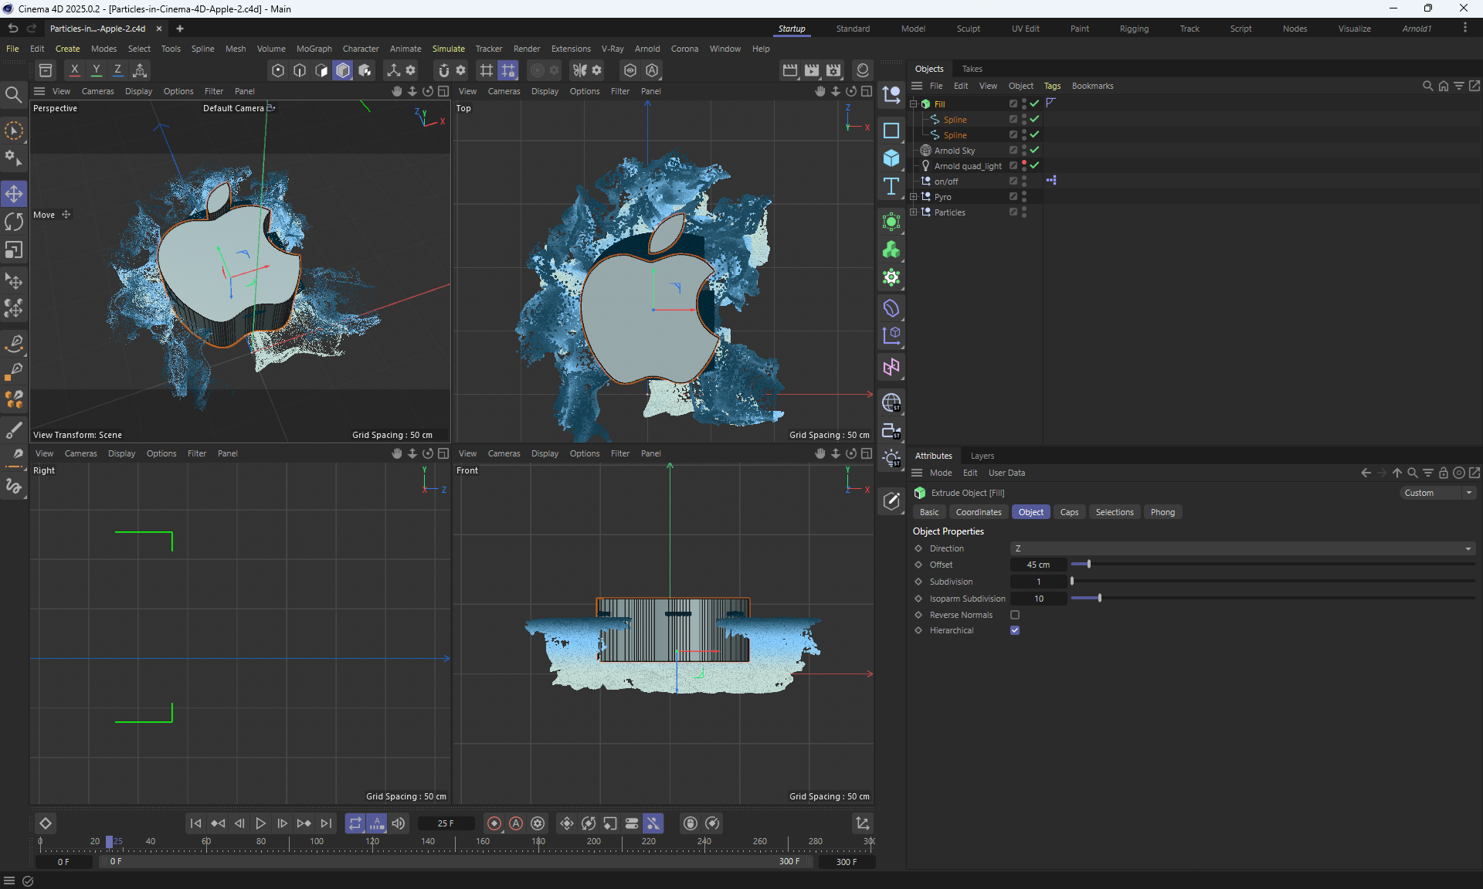
Task: Play the animation forward
Action: point(261,823)
